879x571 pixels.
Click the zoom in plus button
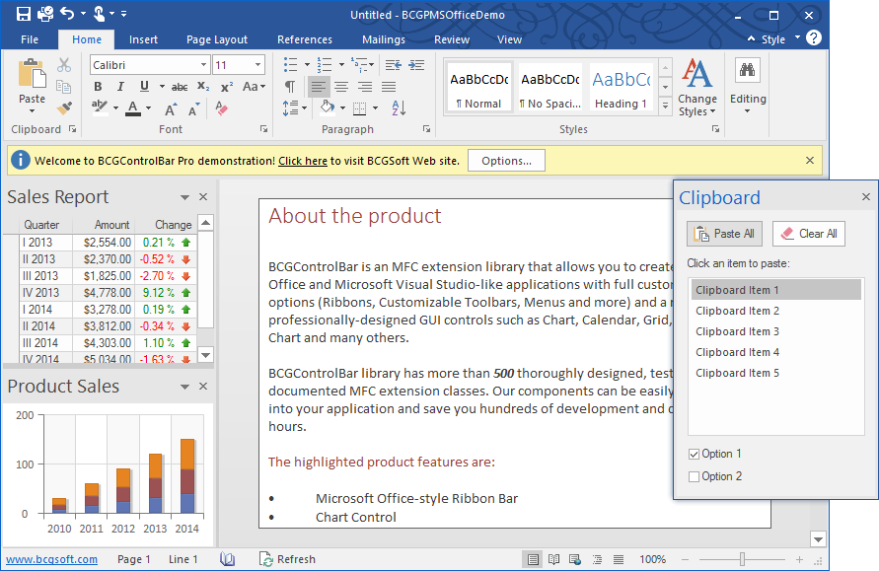799,559
